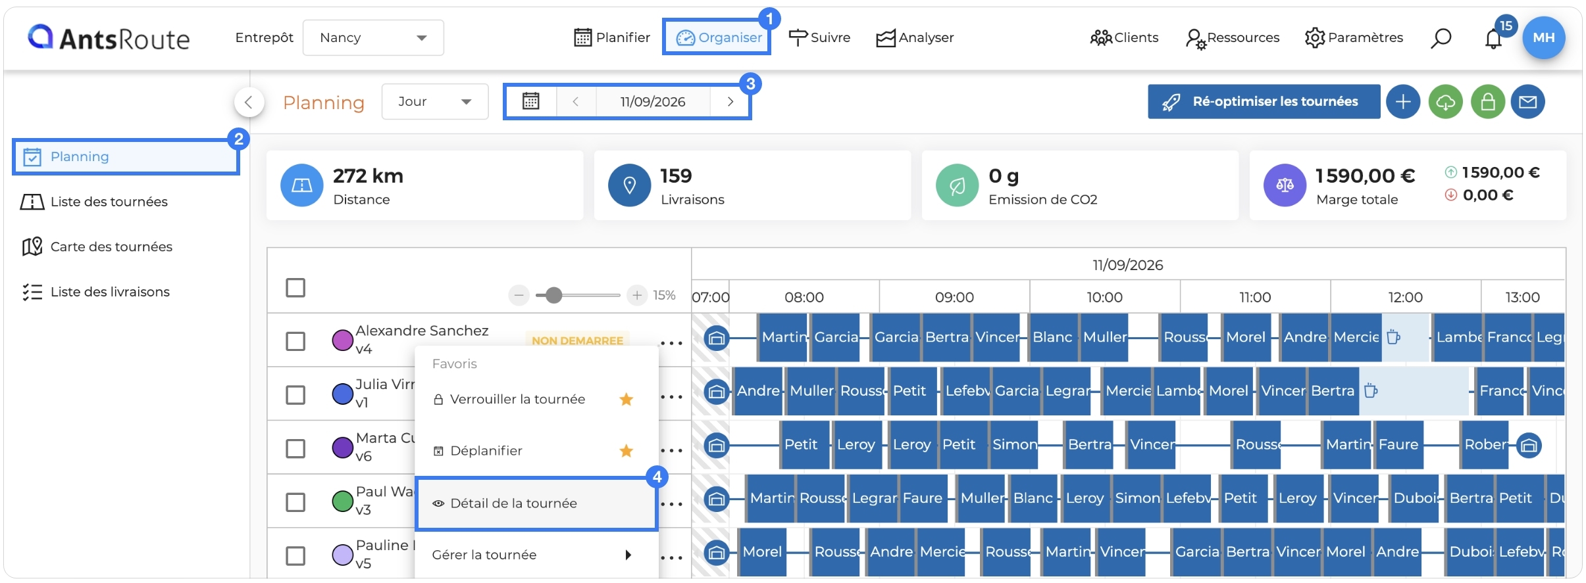Check the select-all checkbox in header
This screenshot has width=1586, height=583.
[295, 287]
